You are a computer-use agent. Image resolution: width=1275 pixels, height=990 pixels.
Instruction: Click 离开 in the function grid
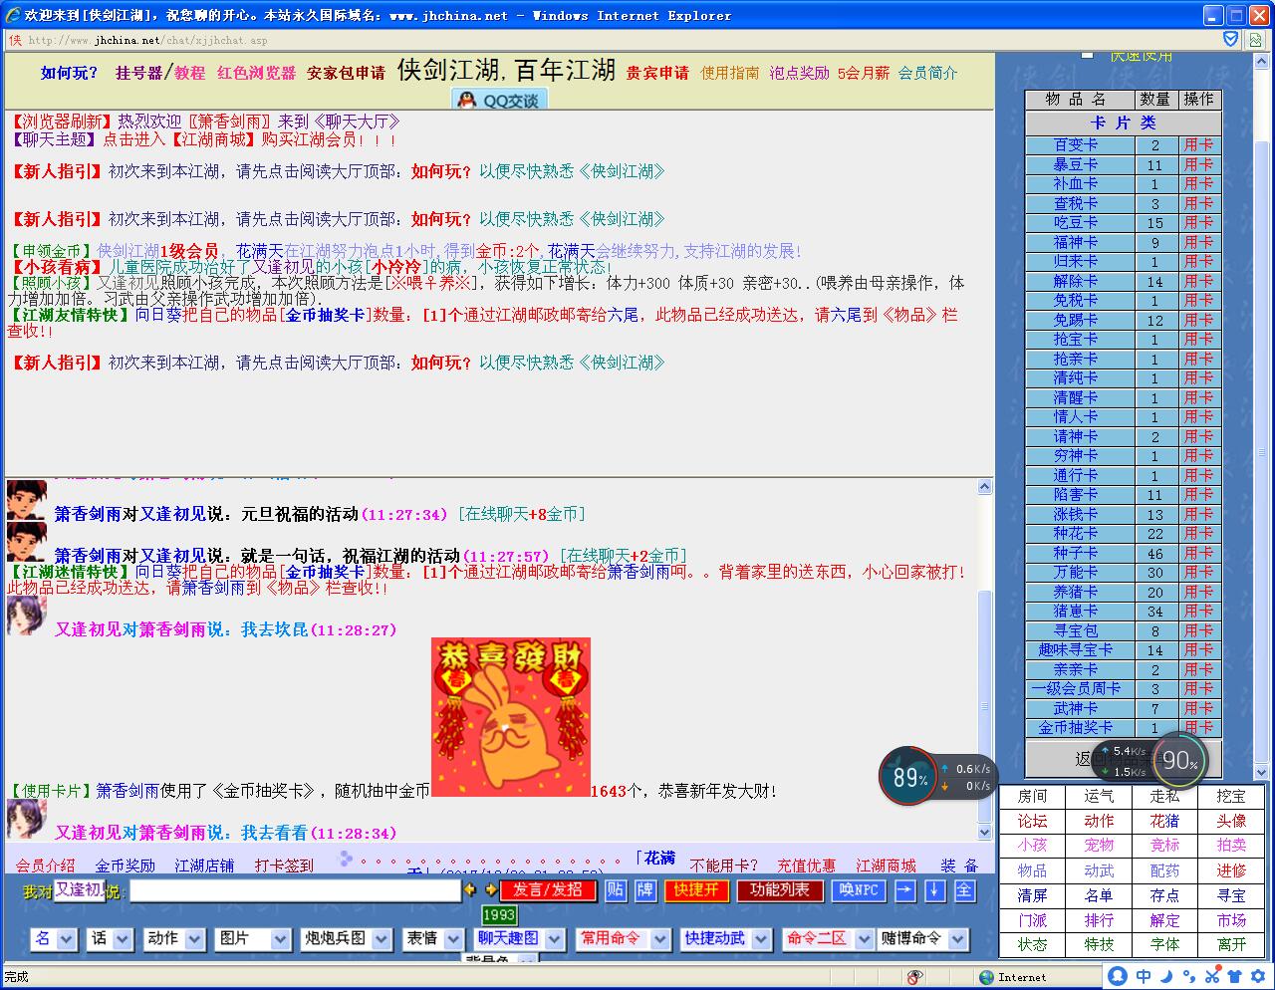(x=1231, y=944)
